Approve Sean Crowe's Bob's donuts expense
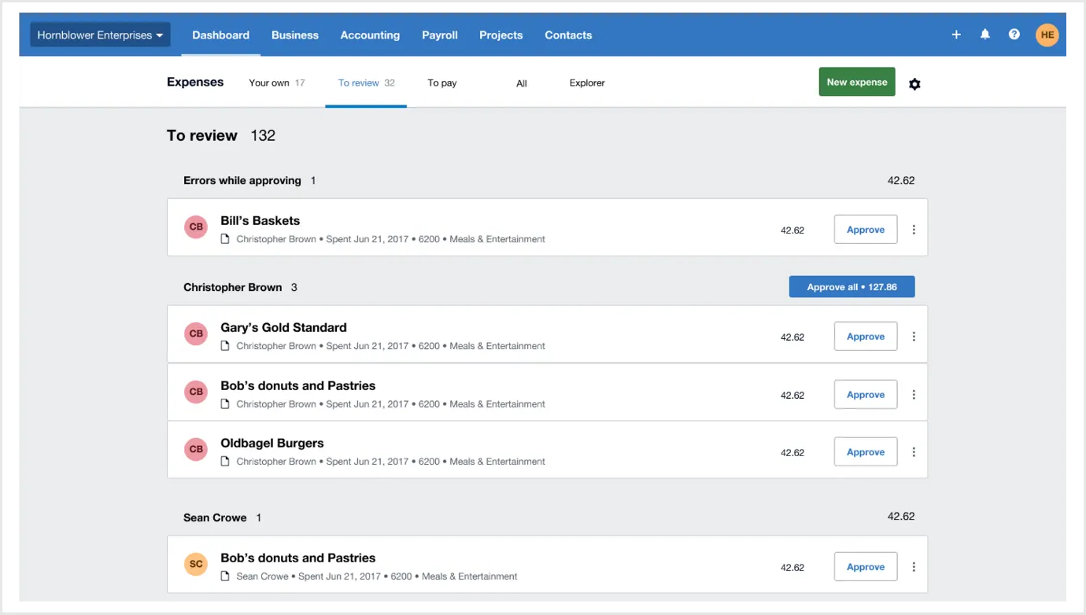The width and height of the screenshot is (1086, 615). click(866, 567)
